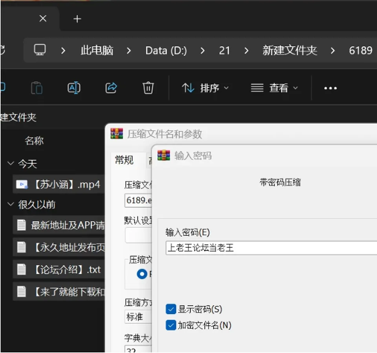Go to Data (D:) in breadcrumb
377x353 pixels.
(x=166, y=51)
